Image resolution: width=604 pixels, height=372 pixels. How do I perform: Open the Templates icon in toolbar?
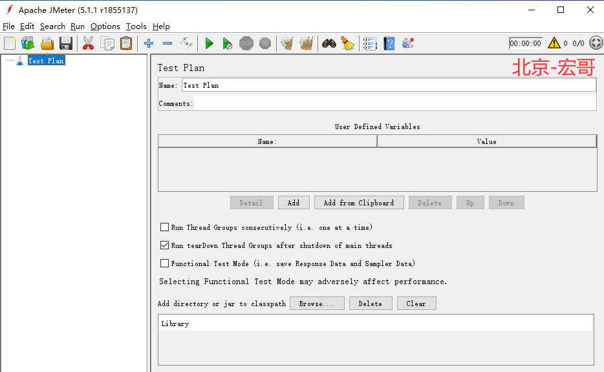coord(28,43)
